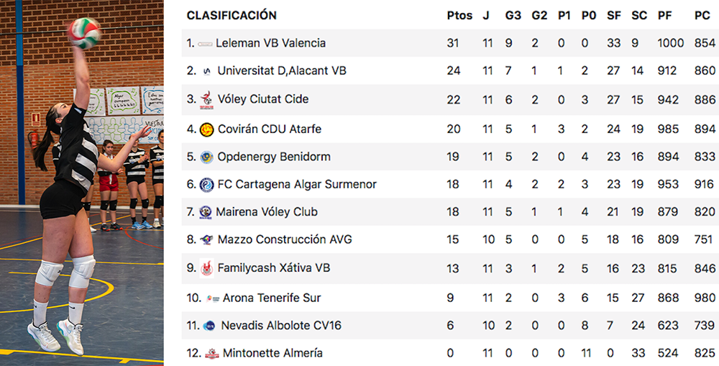
Task: Click the G3 column header
Action: point(513,16)
